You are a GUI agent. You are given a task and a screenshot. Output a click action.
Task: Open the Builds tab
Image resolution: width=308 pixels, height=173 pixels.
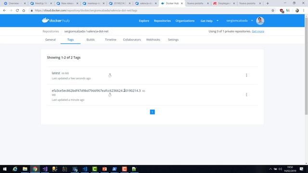[90, 39]
